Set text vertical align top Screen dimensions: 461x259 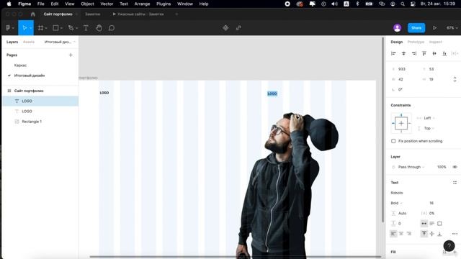coord(424,234)
